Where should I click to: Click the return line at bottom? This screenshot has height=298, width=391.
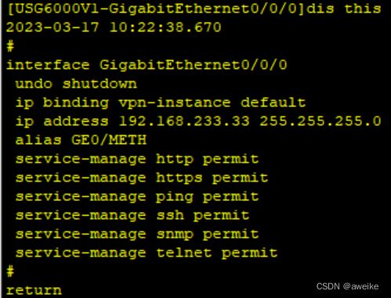(x=34, y=290)
